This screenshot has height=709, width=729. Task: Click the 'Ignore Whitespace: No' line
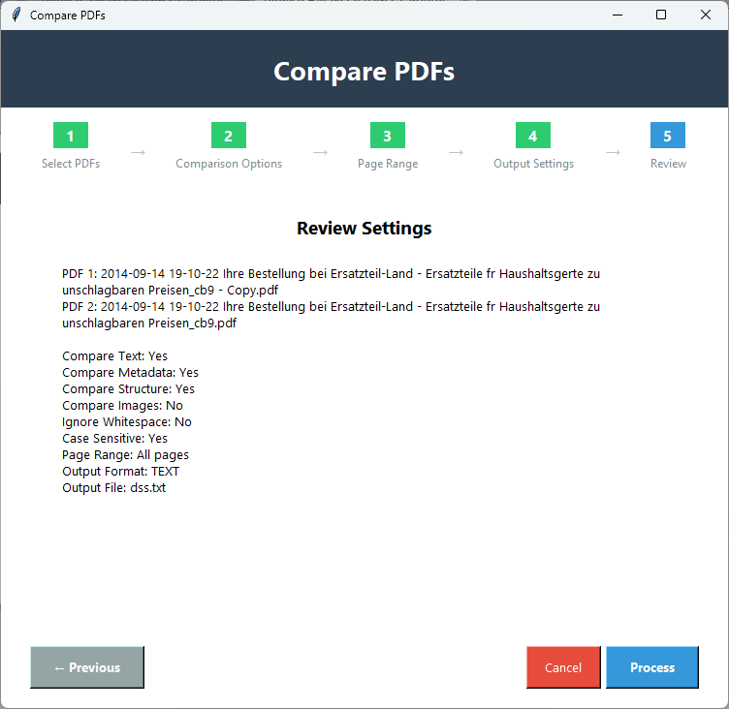(x=127, y=422)
